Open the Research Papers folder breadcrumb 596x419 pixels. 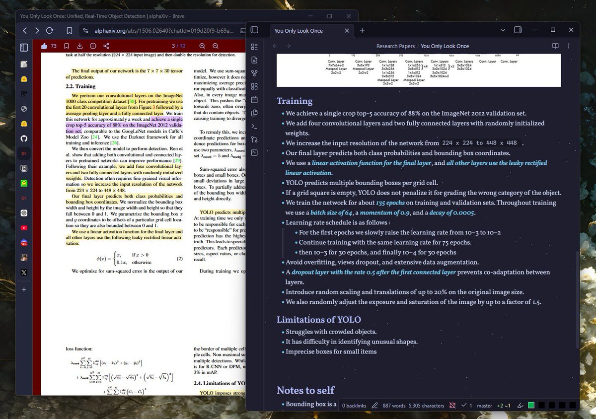[x=395, y=46]
